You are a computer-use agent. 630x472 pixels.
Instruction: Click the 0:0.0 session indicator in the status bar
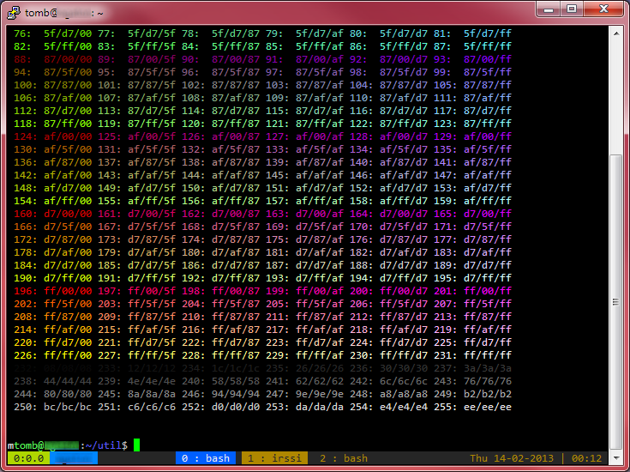tap(28, 458)
